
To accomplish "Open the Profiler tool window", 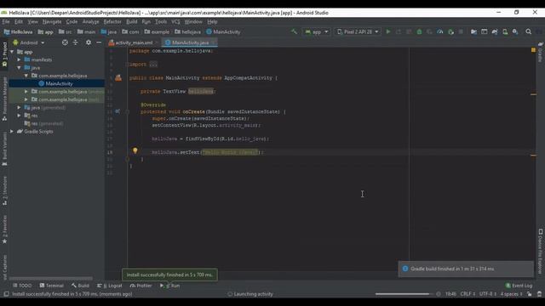I will point(141,286).
